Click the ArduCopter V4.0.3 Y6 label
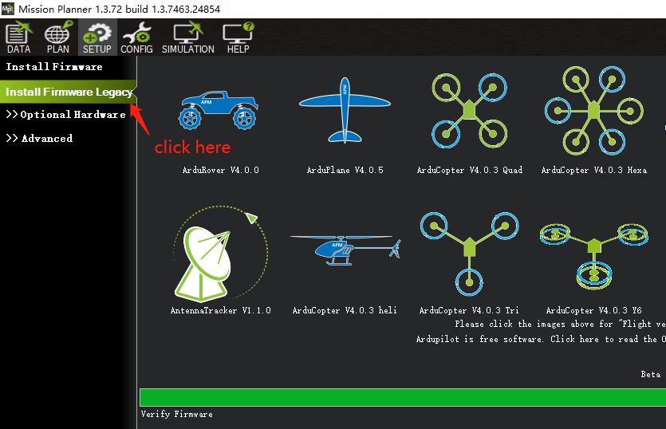Viewport: 666px width, 429px height. 593,310
